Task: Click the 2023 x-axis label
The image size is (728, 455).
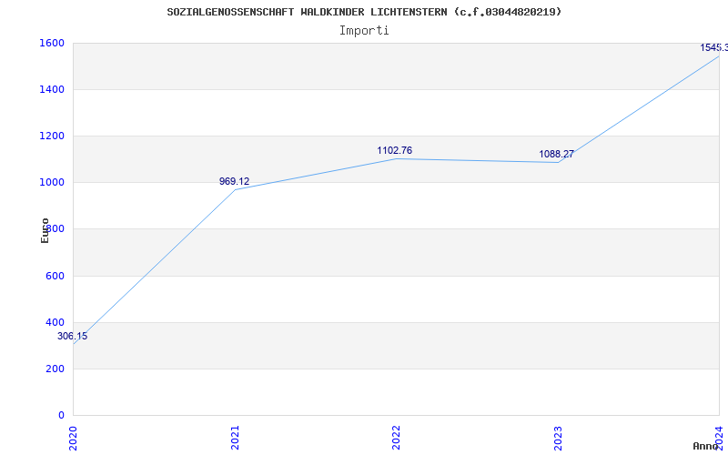Action: point(558,438)
